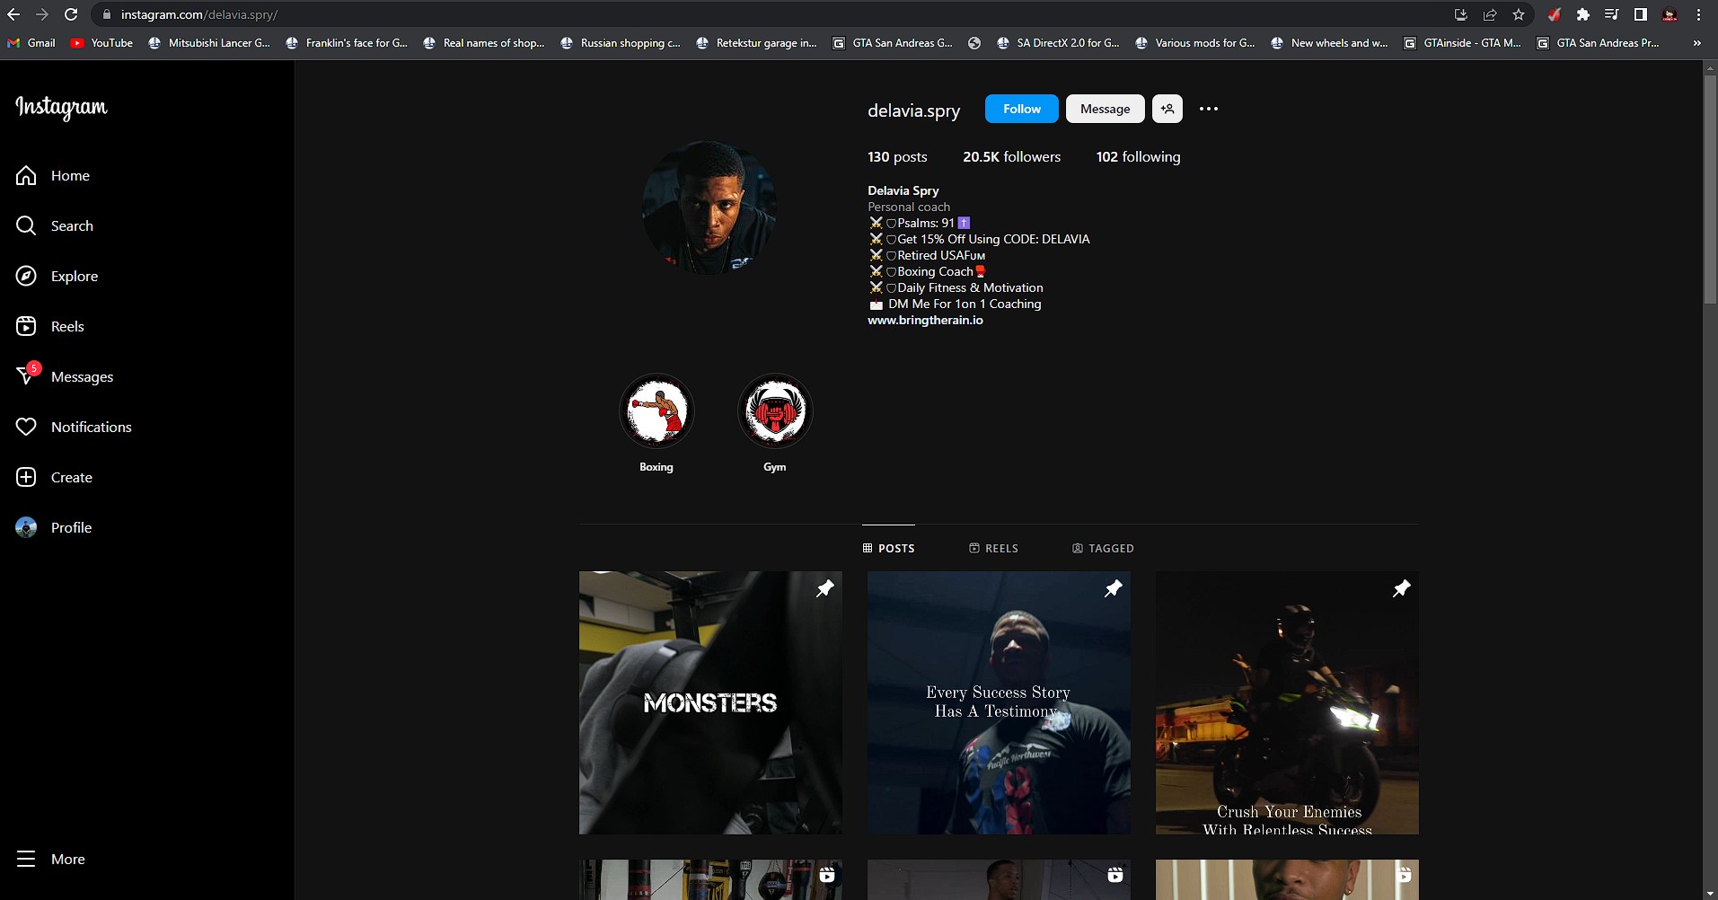Open the Home sidebar item
1718x900 pixels.
53,176
